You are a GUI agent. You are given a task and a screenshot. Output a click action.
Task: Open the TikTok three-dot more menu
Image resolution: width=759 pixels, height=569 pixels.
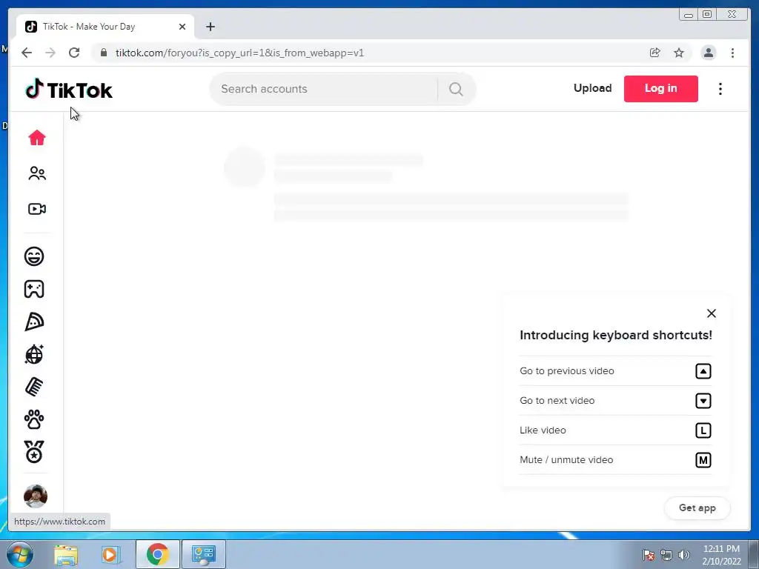coord(720,89)
